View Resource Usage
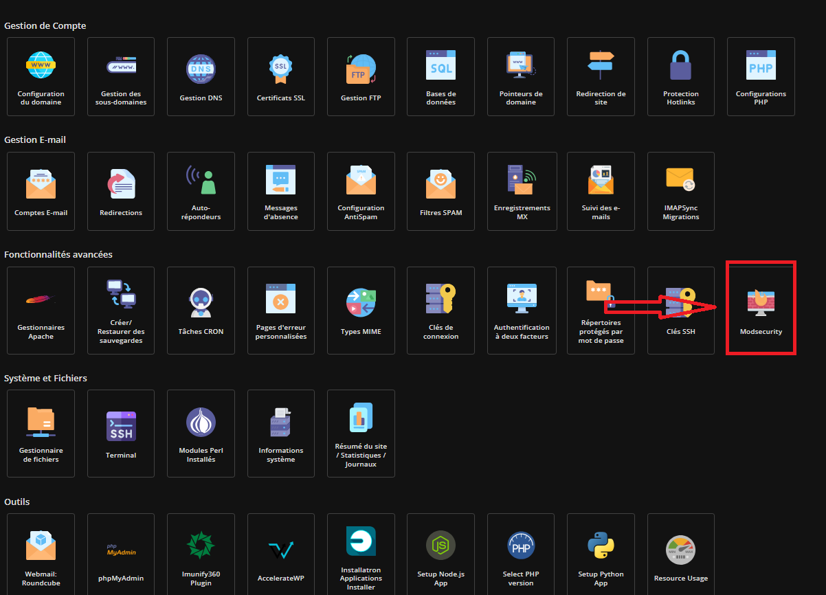 (681, 554)
